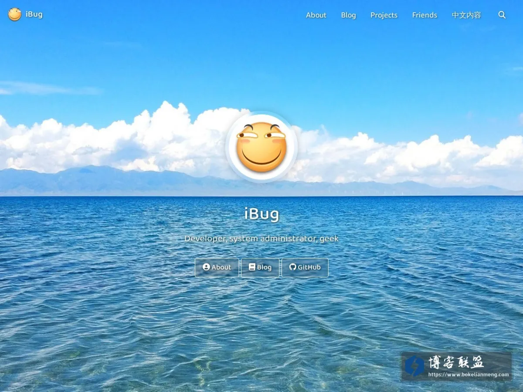This screenshot has height=392, width=523.
Task: Open the GitHub button
Action: click(x=305, y=267)
